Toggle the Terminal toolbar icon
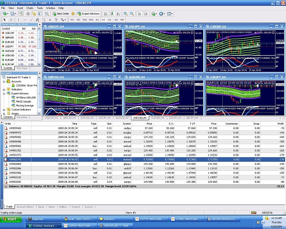The width and height of the screenshot is (286, 229). [40, 14]
